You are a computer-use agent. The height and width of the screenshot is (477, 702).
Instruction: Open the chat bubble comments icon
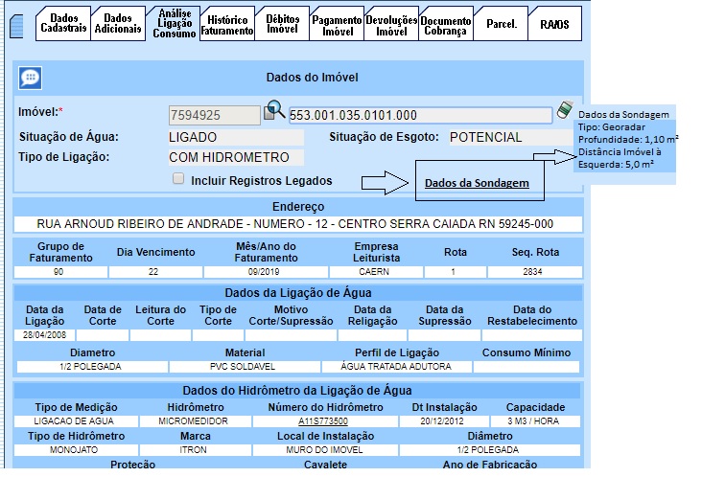tap(30, 78)
